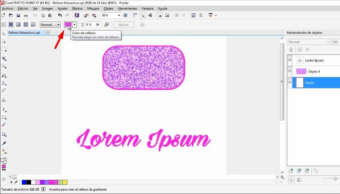This screenshot has width=340, height=194.
Task: Choose the Interactive Fill bucket tool
Action: coord(4,151)
